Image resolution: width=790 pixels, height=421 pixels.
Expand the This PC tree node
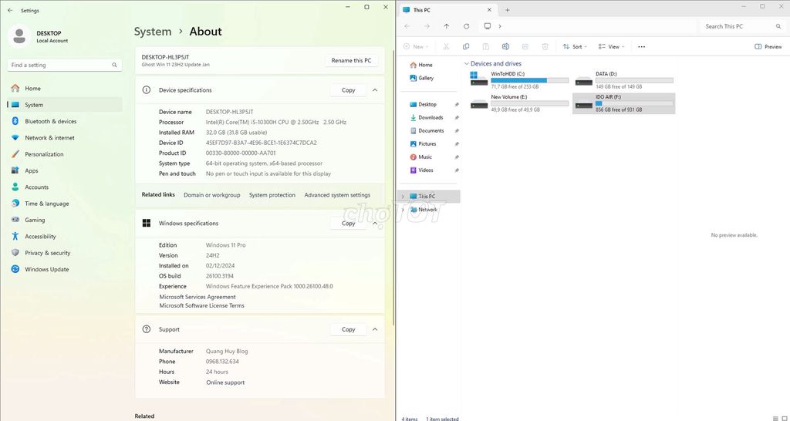tap(403, 197)
